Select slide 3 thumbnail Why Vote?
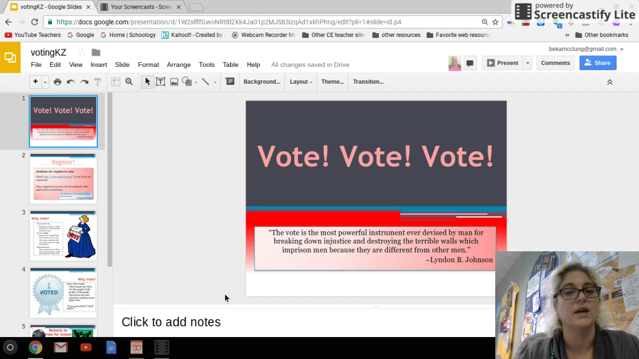The image size is (639, 359). click(63, 236)
